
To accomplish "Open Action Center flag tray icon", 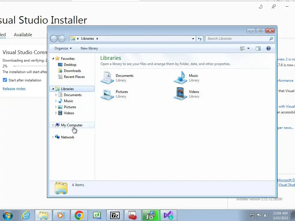I will click(259, 215).
